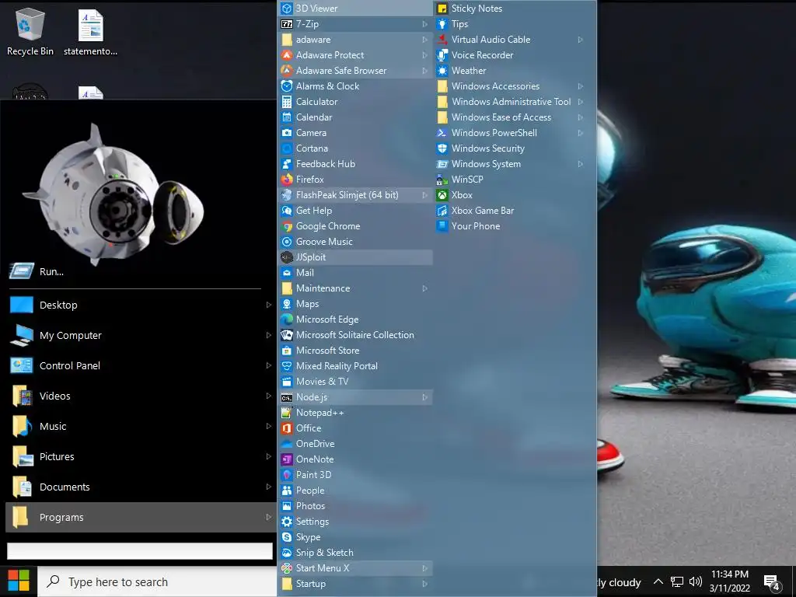Open the Feedback Hub entry

point(354,164)
